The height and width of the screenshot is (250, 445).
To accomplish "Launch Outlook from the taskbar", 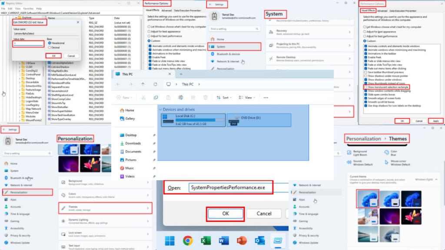I will click(x=259, y=241).
